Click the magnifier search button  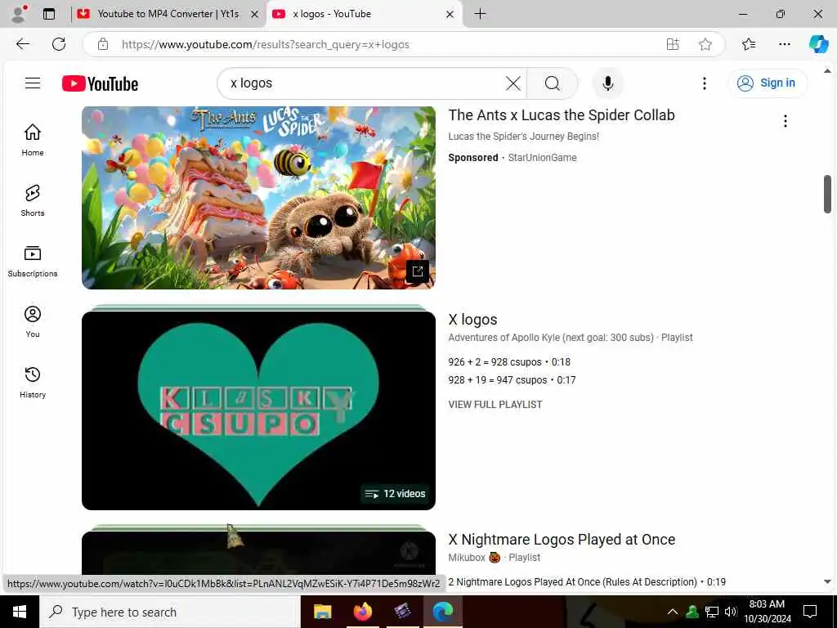click(x=553, y=83)
